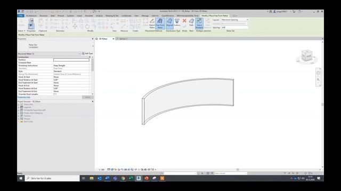Close the Properties palette

click(x=93, y=39)
